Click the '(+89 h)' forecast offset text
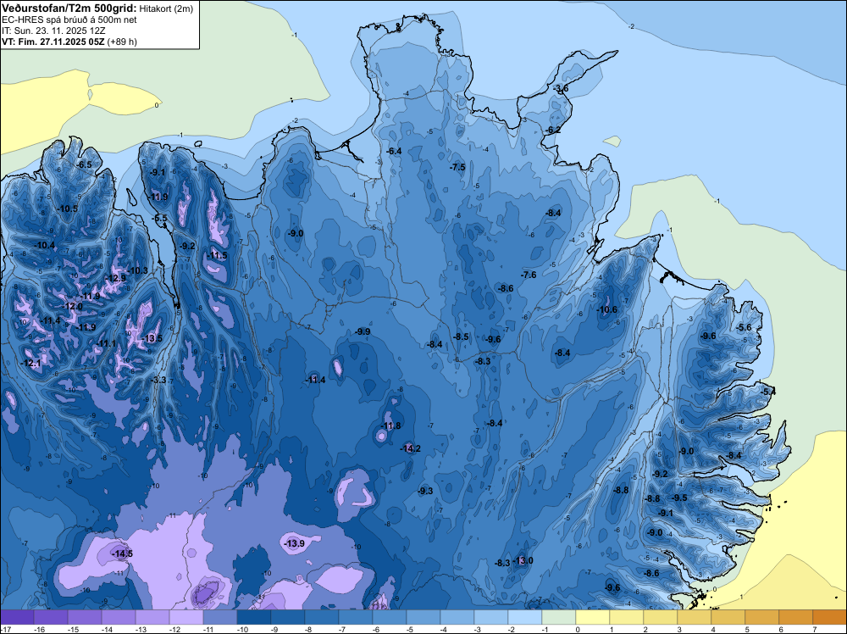Image resolution: width=847 pixels, height=634 pixels. tap(123, 42)
